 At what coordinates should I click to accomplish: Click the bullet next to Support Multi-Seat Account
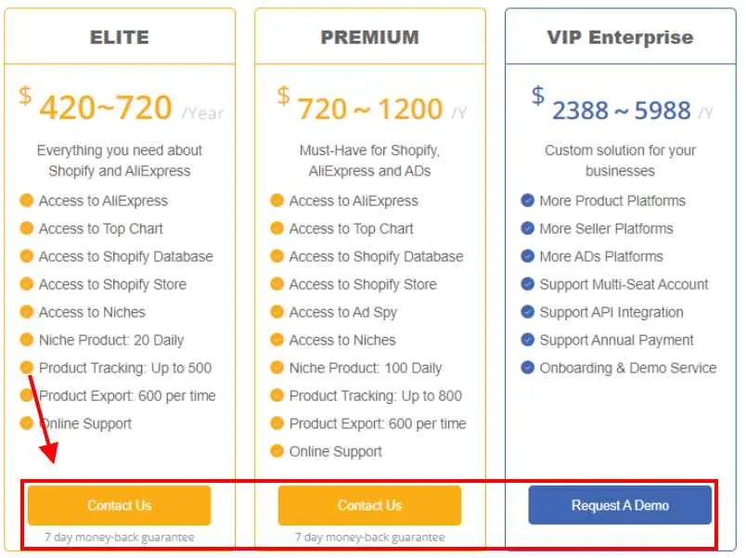[526, 284]
